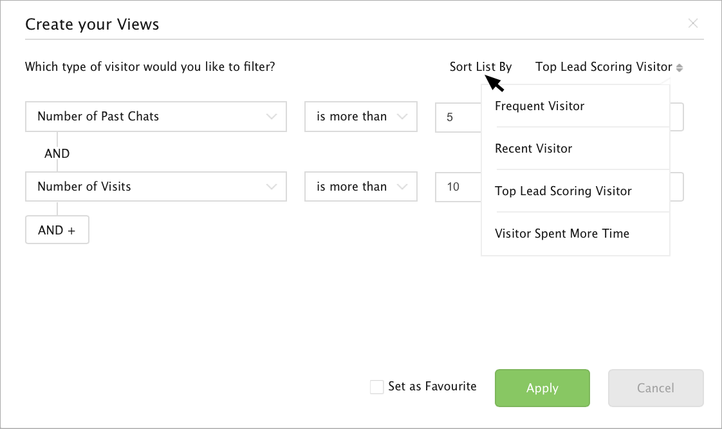Click sort arrows beside Top Lead Scoring Visitor header
Screen dimensions: 722x429
[x=680, y=68]
